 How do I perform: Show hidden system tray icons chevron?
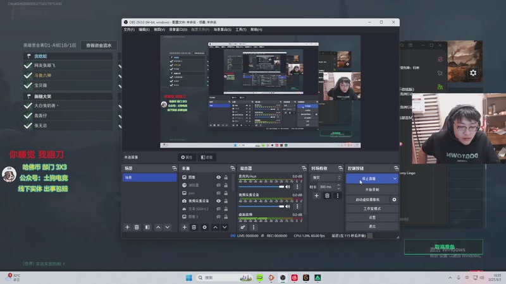point(450,278)
